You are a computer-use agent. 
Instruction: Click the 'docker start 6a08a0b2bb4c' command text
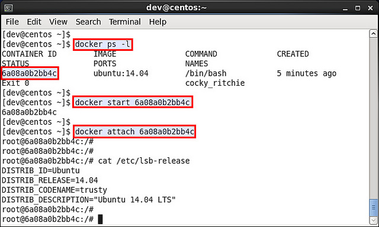(x=133, y=102)
